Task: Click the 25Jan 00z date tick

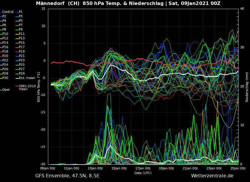Action: [238, 168]
